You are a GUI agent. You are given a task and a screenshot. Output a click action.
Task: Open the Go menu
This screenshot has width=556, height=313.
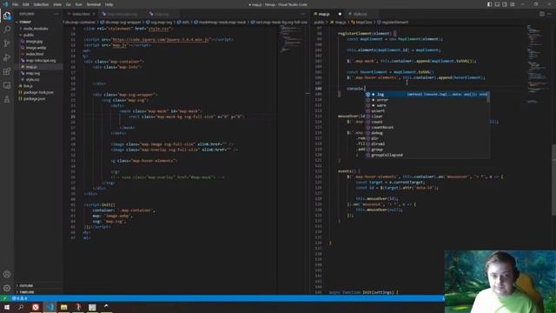(68, 4)
